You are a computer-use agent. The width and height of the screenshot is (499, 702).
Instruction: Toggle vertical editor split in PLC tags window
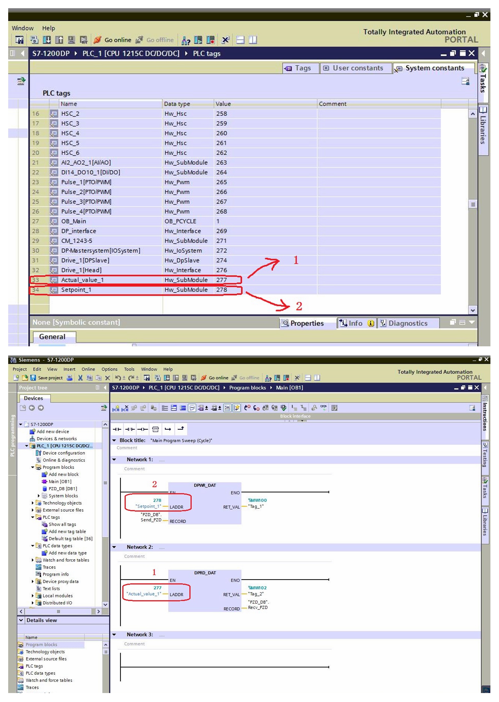tap(253, 40)
